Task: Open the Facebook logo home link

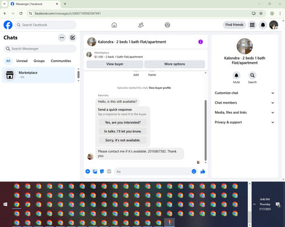Action: tap(8, 25)
